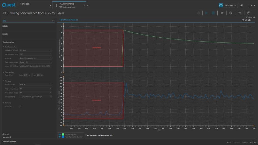Image resolution: width=258 pixels, height=145 pixels.
Task: Click the Run (play) button in toolbar
Action: [x=206, y=13]
